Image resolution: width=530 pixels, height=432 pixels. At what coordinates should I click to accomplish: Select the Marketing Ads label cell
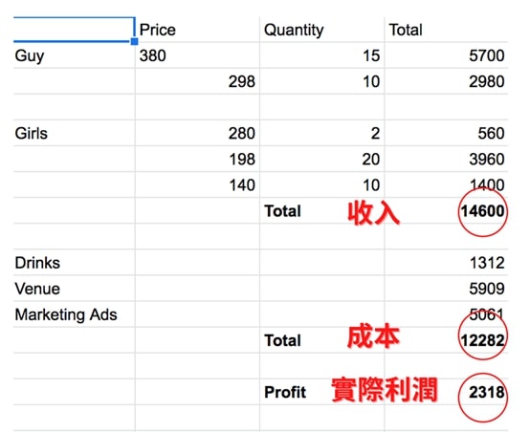pos(74,314)
